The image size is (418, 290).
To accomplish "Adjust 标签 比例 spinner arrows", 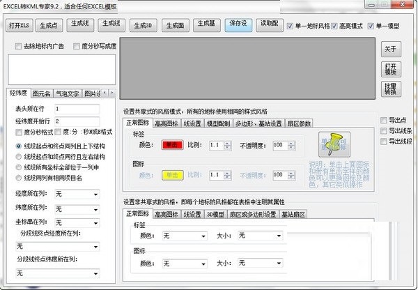I will point(227,146).
